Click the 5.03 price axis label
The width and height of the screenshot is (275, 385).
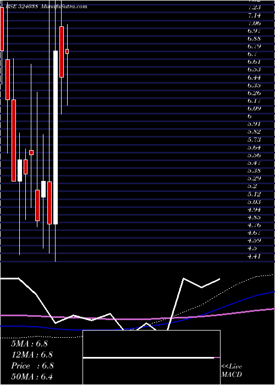tap(254, 202)
